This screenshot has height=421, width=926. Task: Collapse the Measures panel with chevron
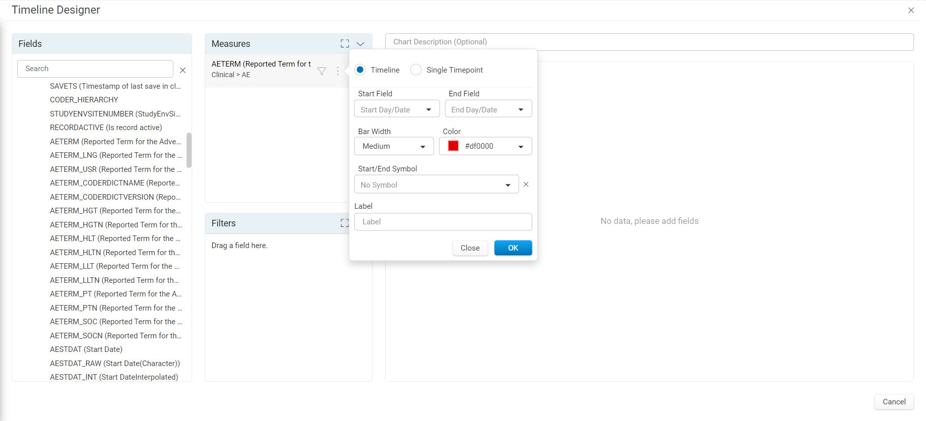point(360,44)
